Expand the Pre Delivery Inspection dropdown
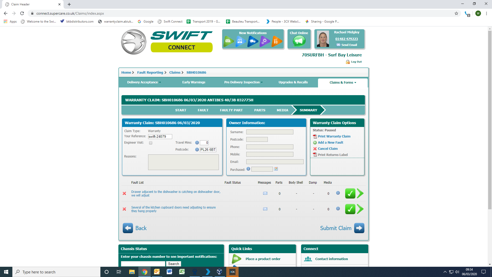The height and width of the screenshot is (277, 492). click(x=243, y=82)
